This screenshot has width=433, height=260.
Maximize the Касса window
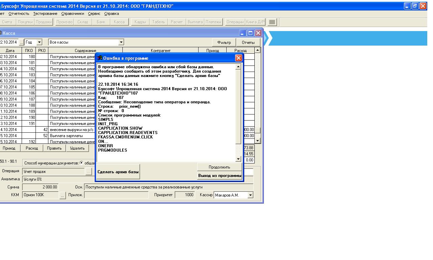pos(250,33)
